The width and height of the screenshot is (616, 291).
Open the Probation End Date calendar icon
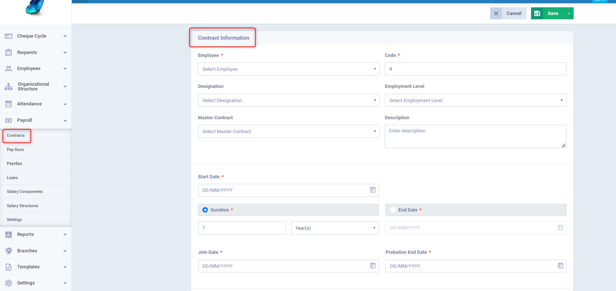point(560,266)
